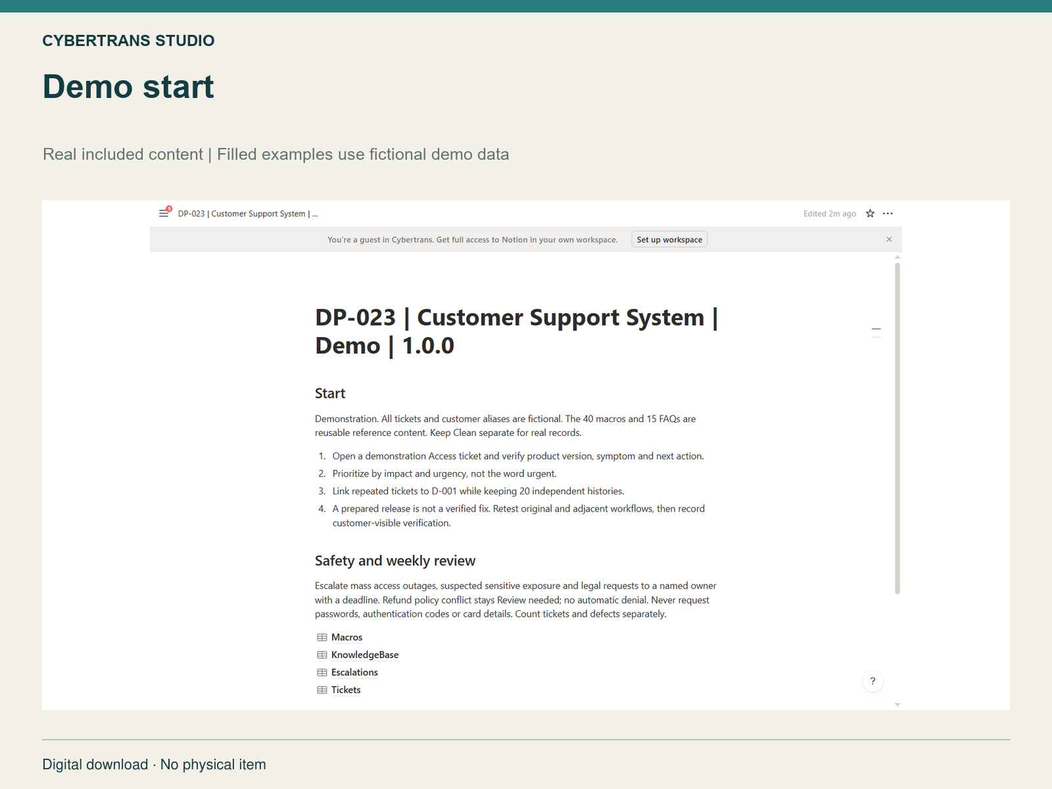Open the Macros database link

pyautogui.click(x=347, y=637)
